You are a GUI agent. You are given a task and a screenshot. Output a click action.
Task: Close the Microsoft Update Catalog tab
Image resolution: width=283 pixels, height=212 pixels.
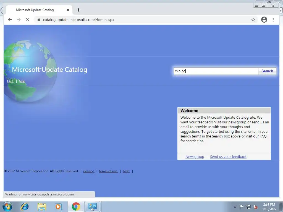pyautogui.click(x=68, y=10)
